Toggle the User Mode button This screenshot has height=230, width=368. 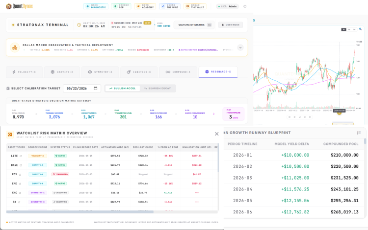tap(231, 25)
